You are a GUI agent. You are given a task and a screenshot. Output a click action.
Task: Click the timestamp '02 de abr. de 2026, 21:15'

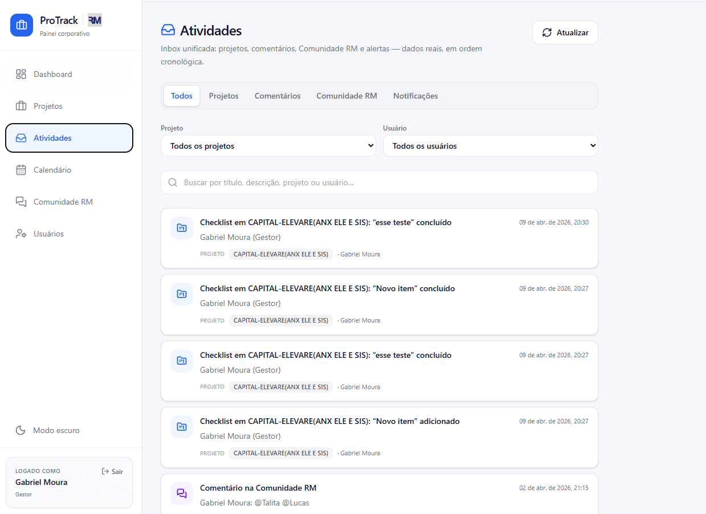[x=554, y=488]
